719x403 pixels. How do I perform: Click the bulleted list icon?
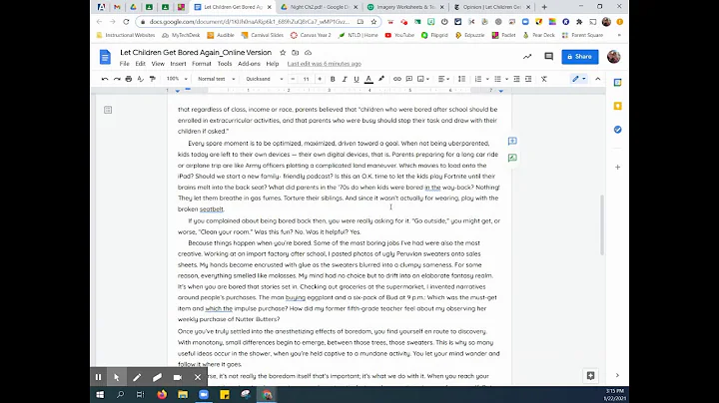click(497, 79)
